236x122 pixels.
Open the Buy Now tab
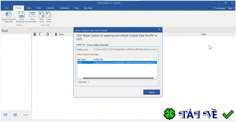point(88,8)
